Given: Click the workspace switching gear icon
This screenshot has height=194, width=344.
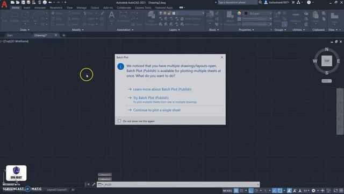Looking at the screenshot, I should [x=313, y=190].
